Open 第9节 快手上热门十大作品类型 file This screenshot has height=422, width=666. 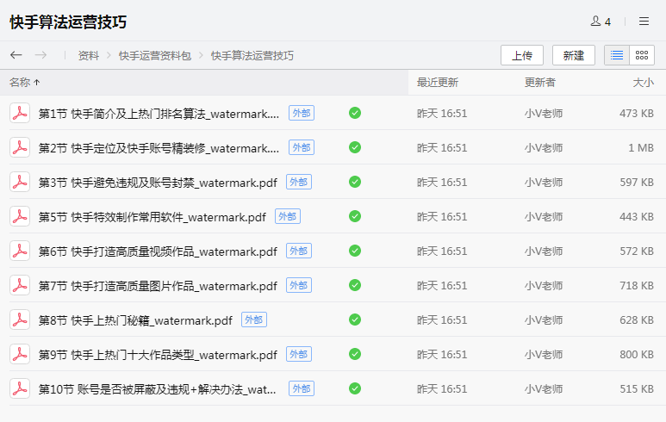point(158,355)
